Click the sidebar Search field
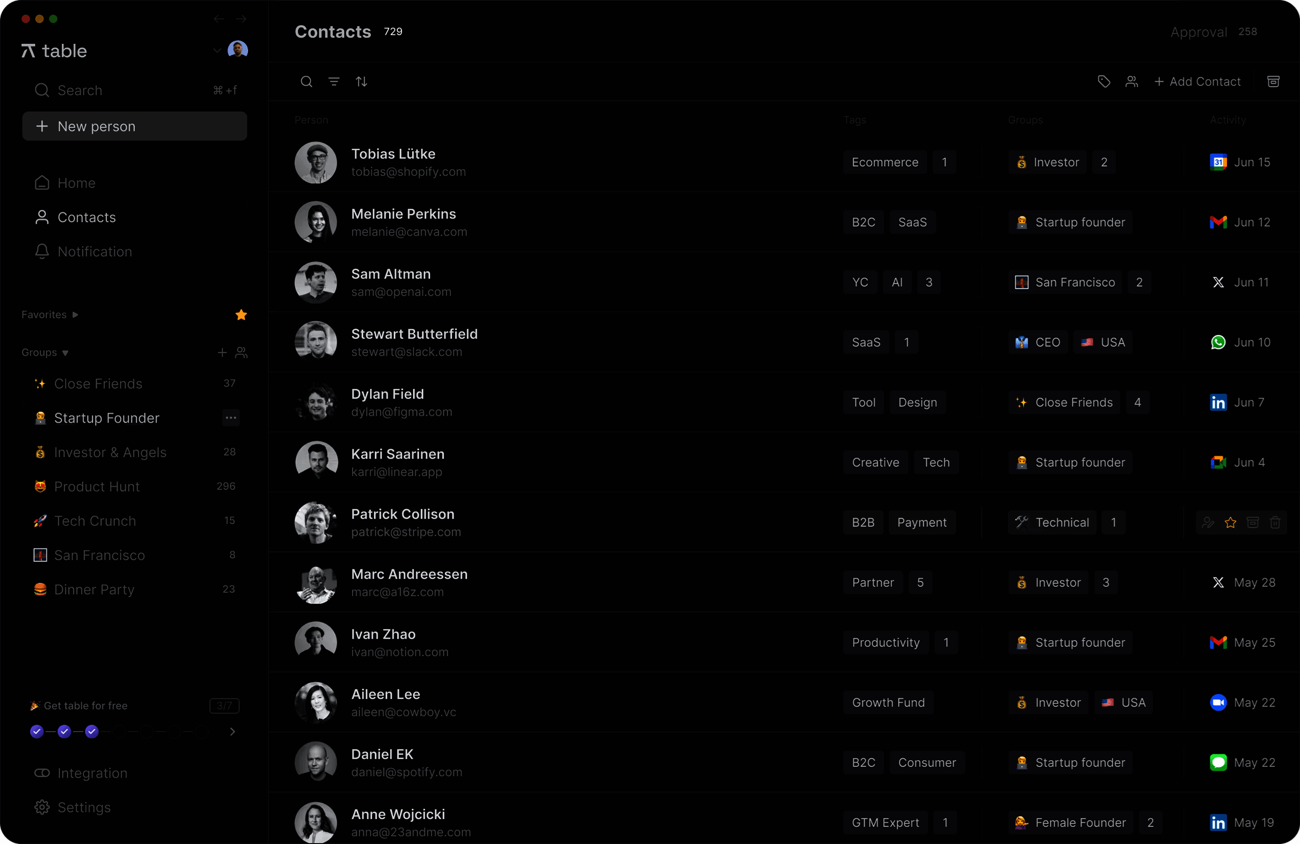The image size is (1300, 844). click(134, 91)
